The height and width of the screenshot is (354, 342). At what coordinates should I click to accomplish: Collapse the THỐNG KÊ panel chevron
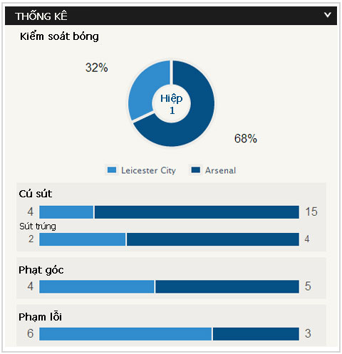pos(328,15)
